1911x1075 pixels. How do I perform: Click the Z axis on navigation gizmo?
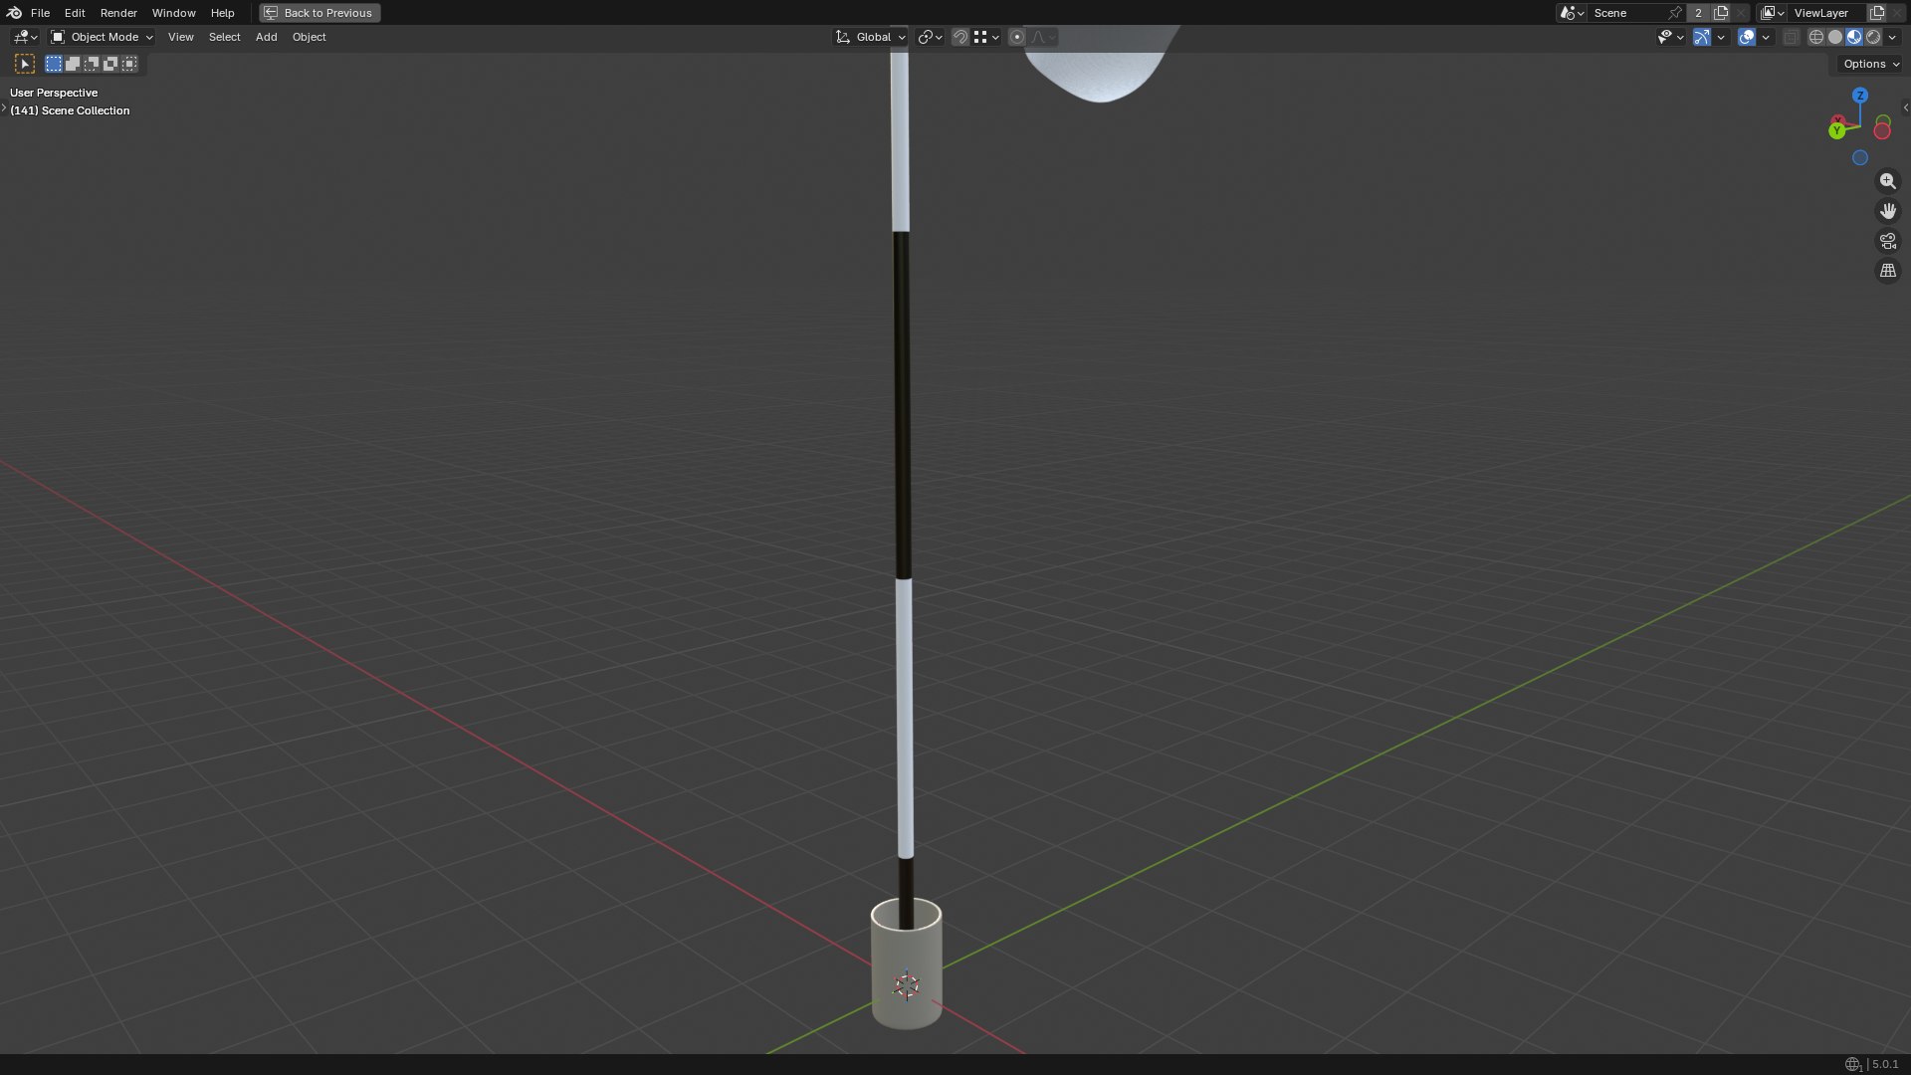[1859, 96]
